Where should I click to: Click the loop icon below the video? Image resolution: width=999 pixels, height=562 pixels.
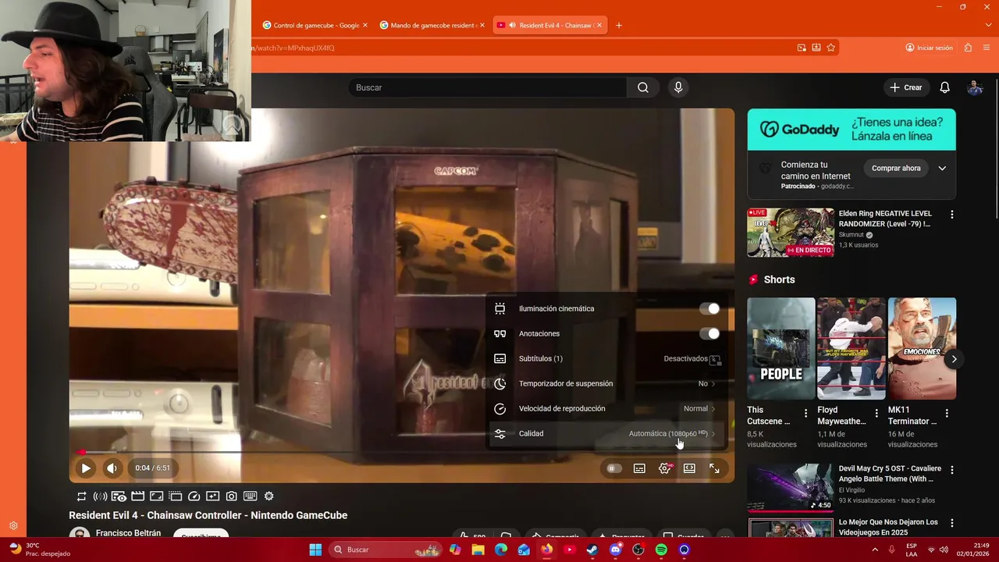(81, 496)
